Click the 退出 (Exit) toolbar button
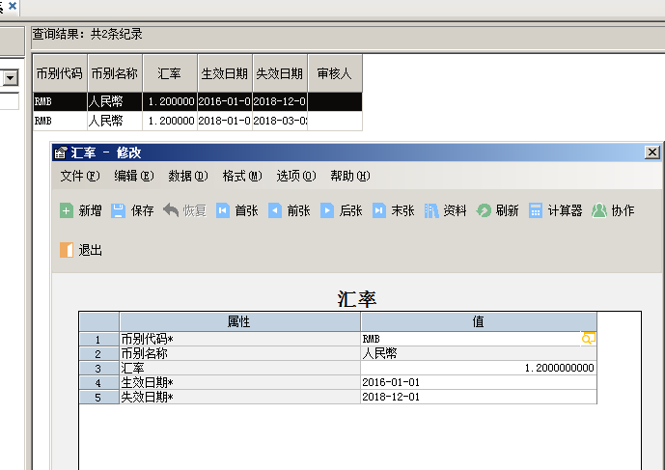The height and width of the screenshot is (470, 665). click(67, 250)
